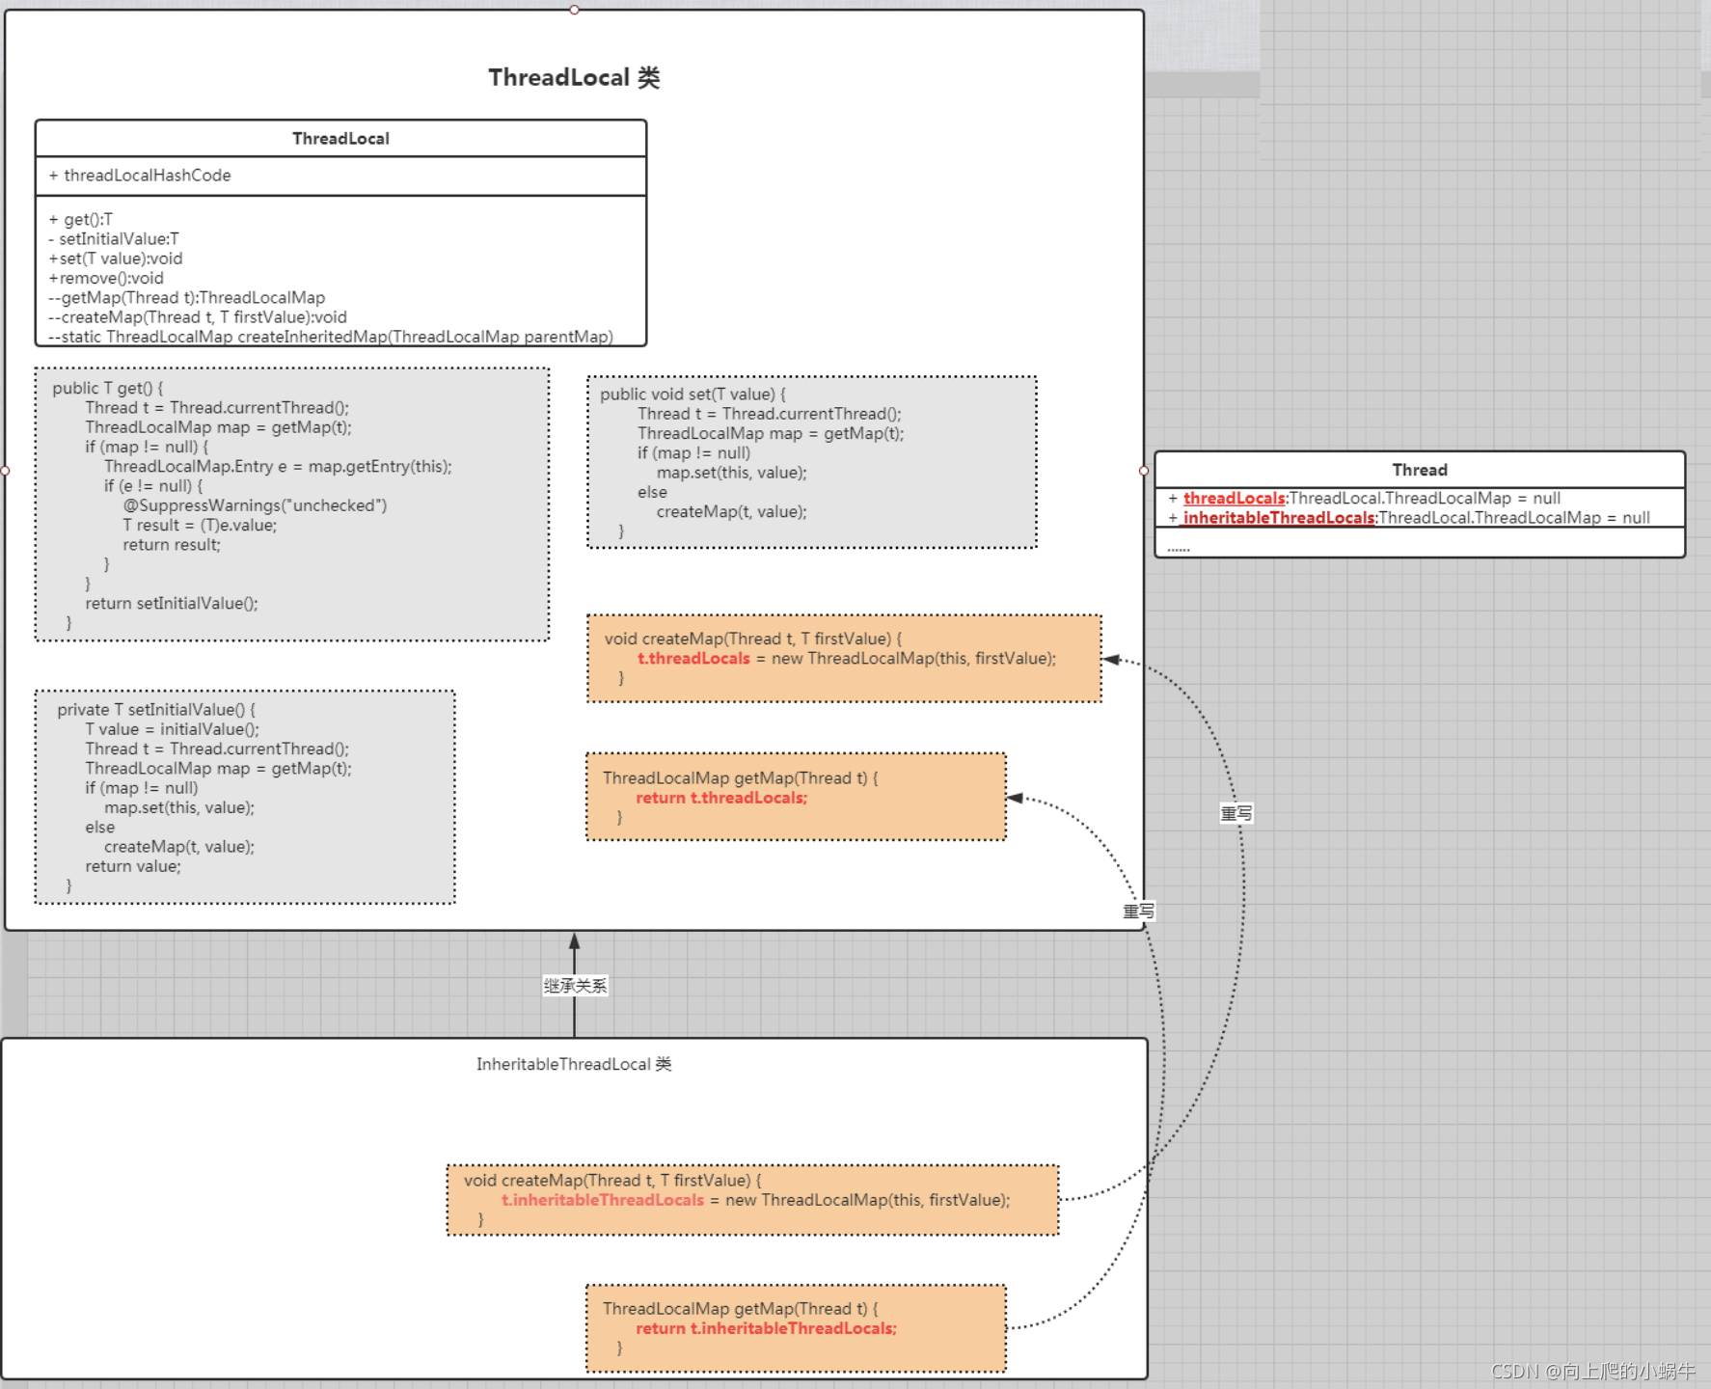Screen dimensions: 1711x1389
Task: Click 'map.set(this, value);' in set() box
Action: click(x=732, y=473)
